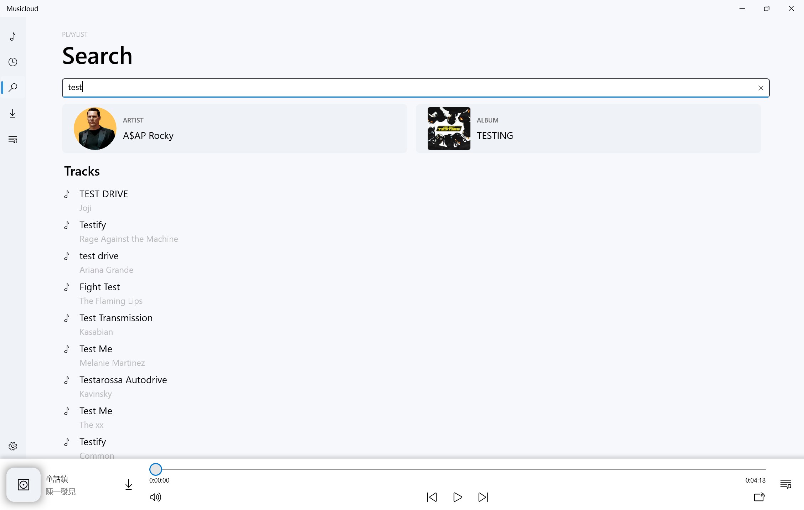
Task: Download the currently playing song
Action: pyautogui.click(x=129, y=485)
